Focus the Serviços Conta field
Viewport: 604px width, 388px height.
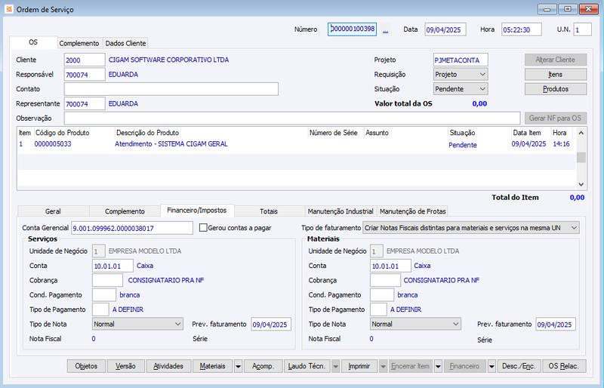click(112, 266)
